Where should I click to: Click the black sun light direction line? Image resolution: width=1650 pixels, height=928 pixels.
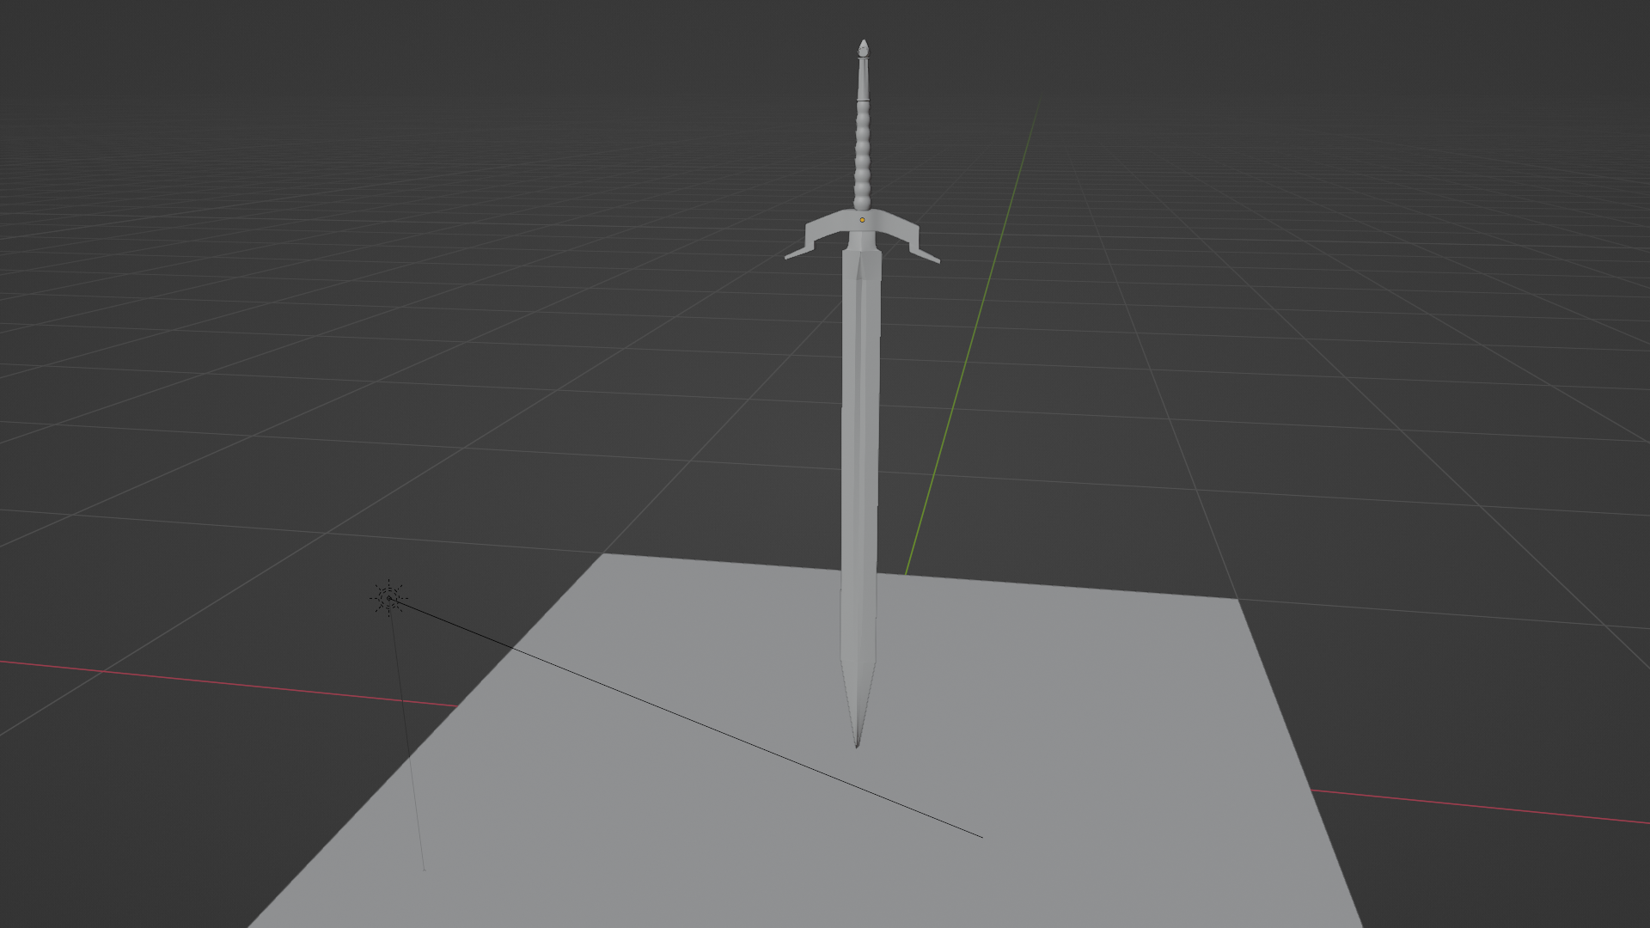click(x=687, y=720)
